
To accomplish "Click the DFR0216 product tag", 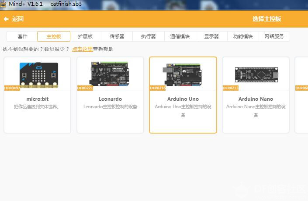I will (x=158, y=88).
